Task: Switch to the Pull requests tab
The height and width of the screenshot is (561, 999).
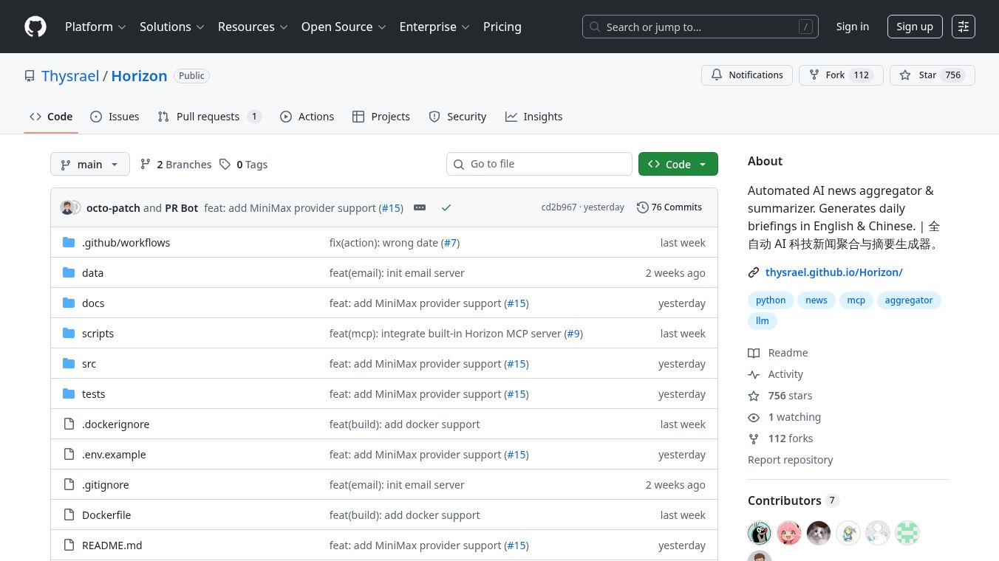Action: [x=208, y=117]
